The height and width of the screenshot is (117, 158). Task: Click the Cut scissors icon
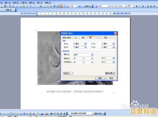(x=17, y=6)
